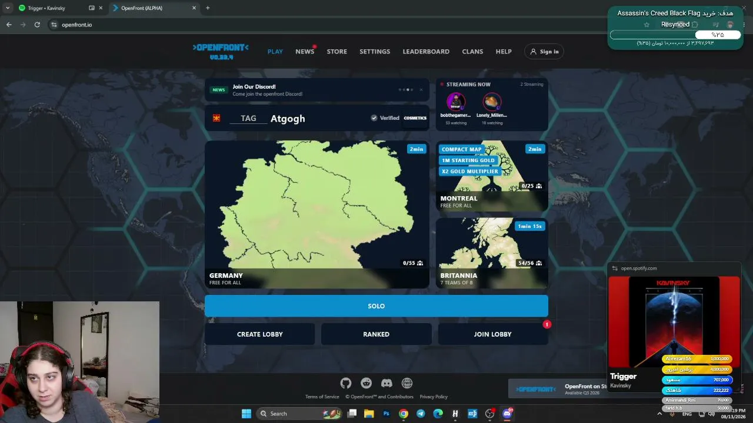753x423 pixels.
Task: Join the Britannia 7 Teams lobby
Action: coord(492,253)
